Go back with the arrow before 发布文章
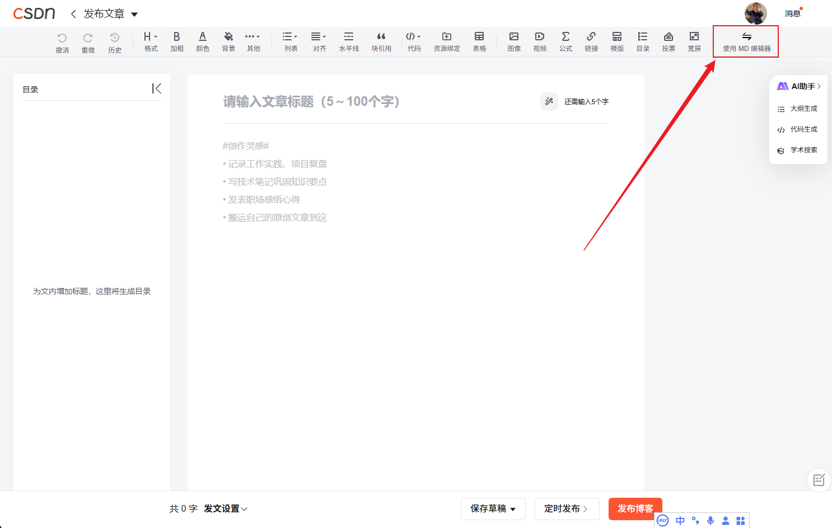This screenshot has height=528, width=832. pos(73,13)
